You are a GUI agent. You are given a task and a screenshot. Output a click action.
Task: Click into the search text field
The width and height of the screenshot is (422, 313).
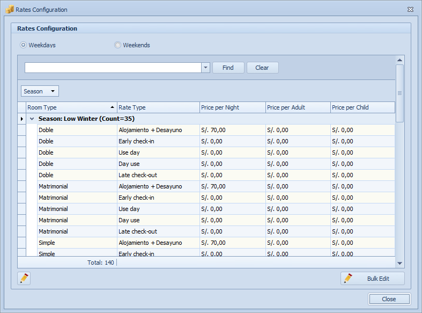click(x=113, y=68)
